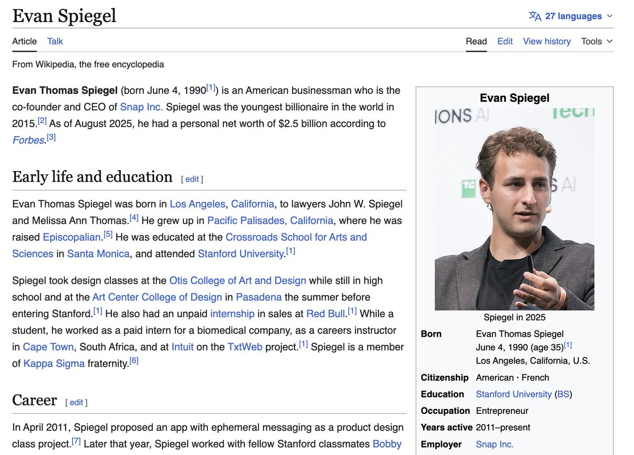Open the Cape Town link
634x455 pixels.
point(48,347)
